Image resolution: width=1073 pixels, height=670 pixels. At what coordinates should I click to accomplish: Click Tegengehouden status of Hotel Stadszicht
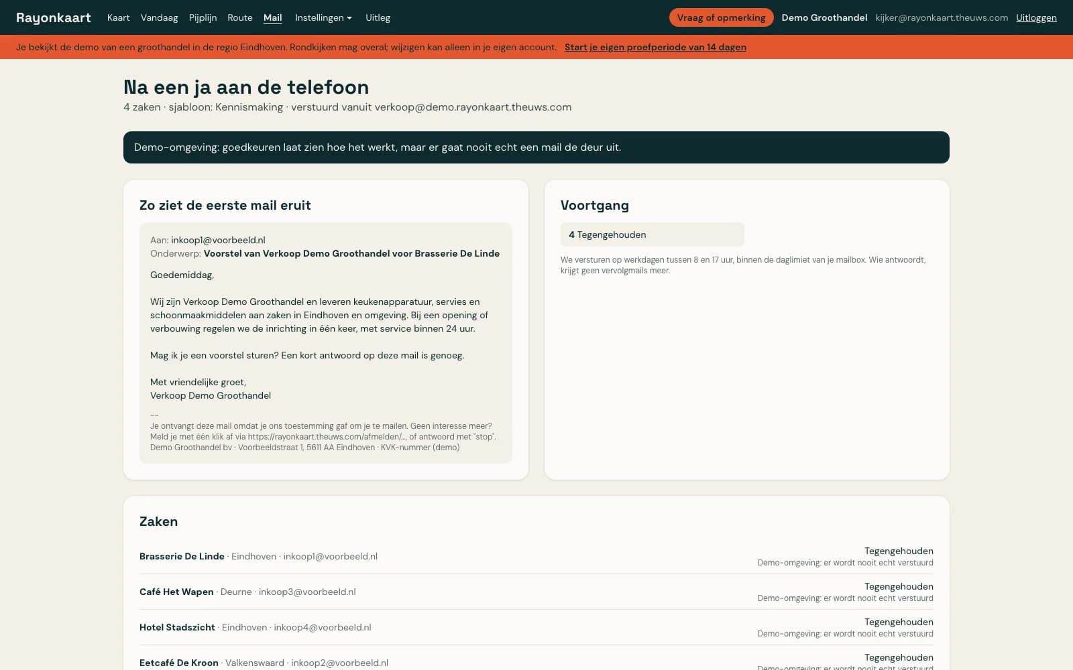pos(899,622)
